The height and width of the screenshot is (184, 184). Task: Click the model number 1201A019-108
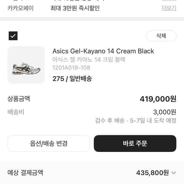point(71,68)
